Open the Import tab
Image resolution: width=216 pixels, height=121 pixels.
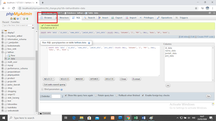click(131, 18)
